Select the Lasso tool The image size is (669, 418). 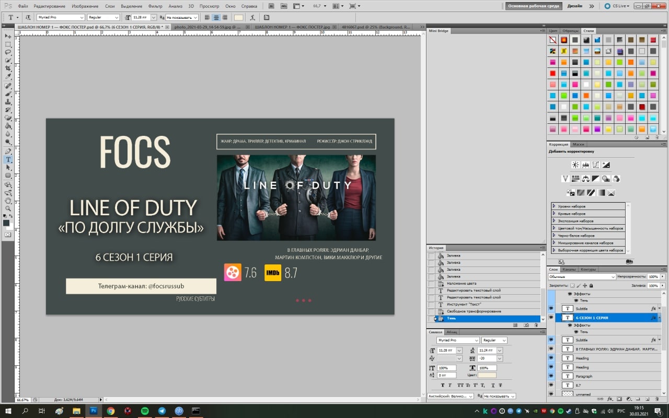pos(8,52)
